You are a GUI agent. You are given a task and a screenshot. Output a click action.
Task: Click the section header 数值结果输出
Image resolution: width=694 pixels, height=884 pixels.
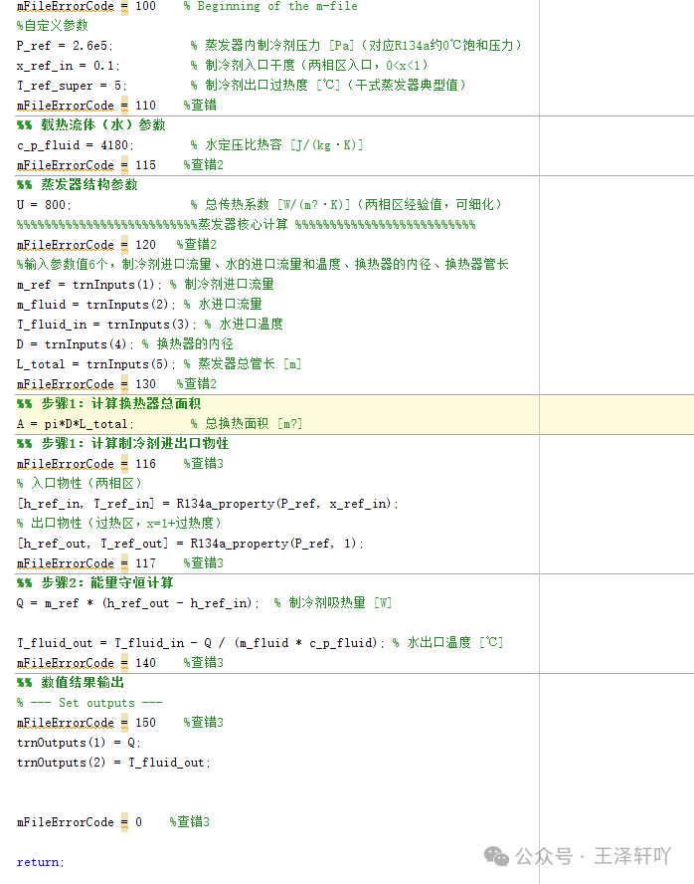[71, 683]
